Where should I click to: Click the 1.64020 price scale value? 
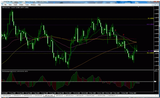156,38
